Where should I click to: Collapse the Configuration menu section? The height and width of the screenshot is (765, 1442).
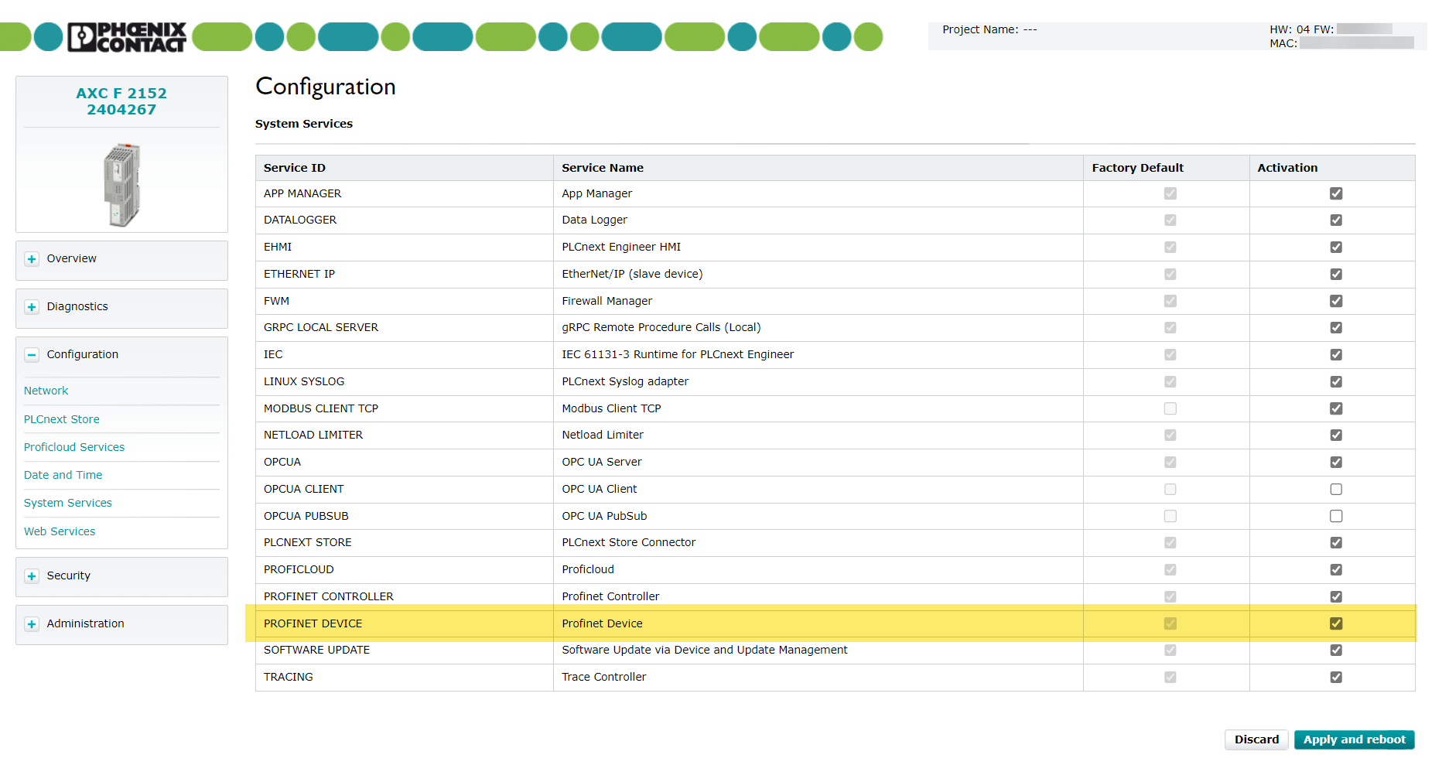pyautogui.click(x=32, y=355)
